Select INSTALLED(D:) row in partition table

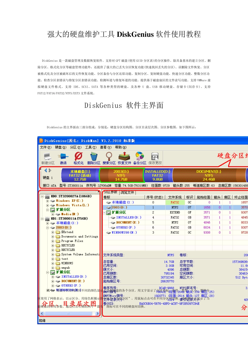[x=175, y=218]
